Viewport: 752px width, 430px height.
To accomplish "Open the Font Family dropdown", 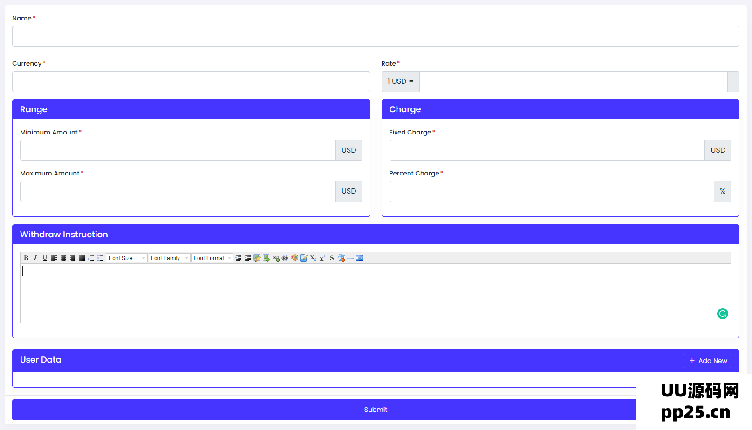I will pyautogui.click(x=169, y=258).
